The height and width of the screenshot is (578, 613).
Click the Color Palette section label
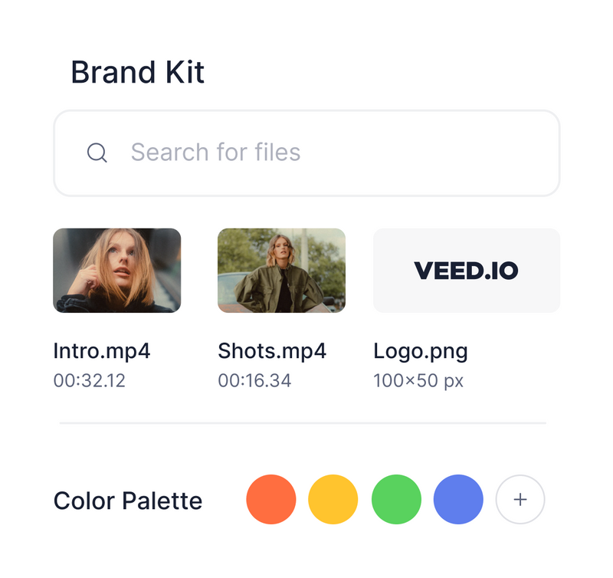[x=127, y=499]
